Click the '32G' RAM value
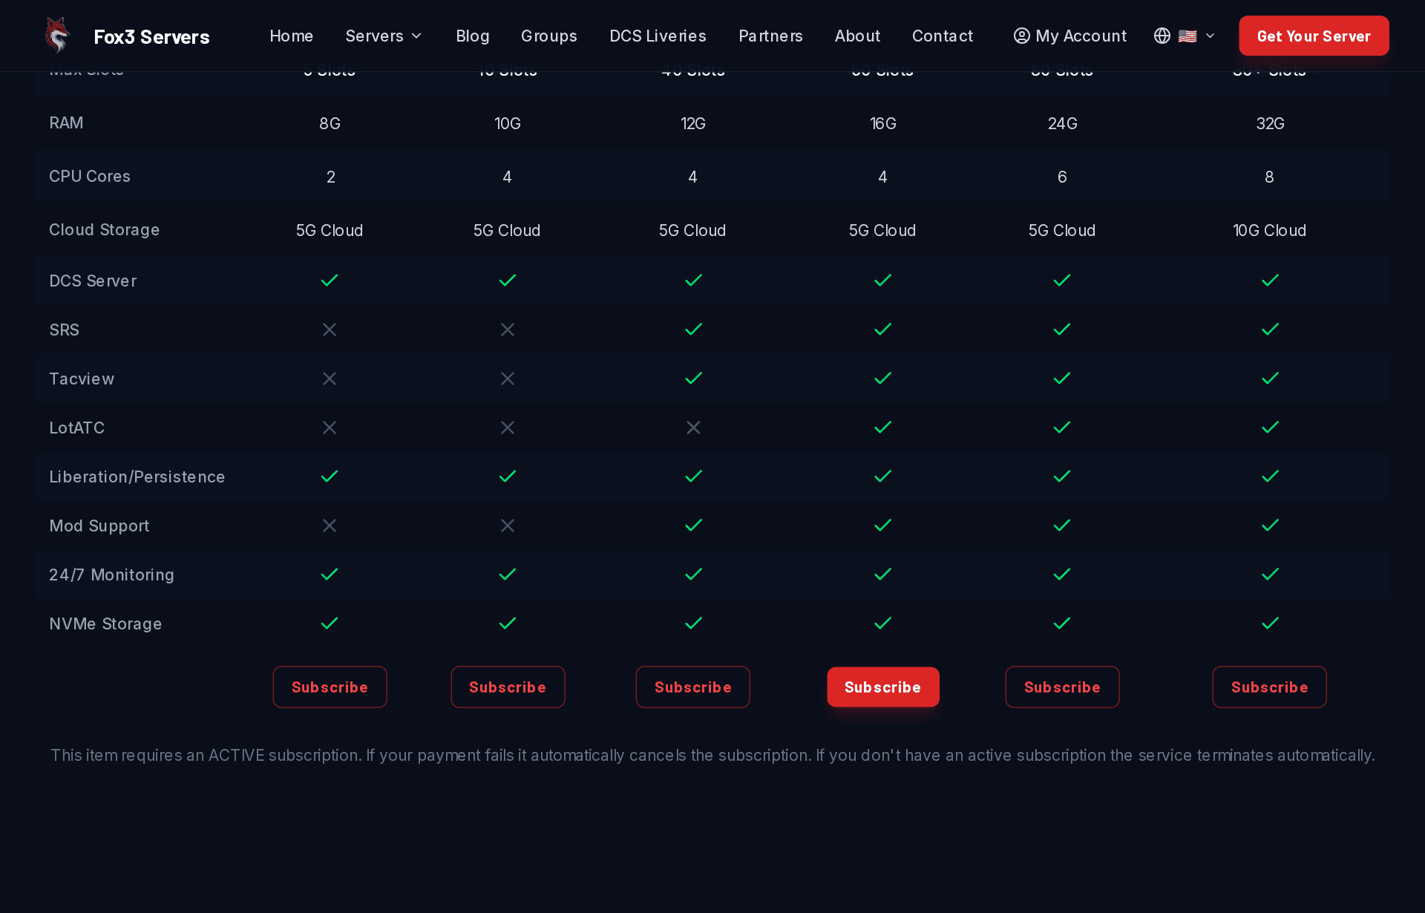 point(1271,124)
